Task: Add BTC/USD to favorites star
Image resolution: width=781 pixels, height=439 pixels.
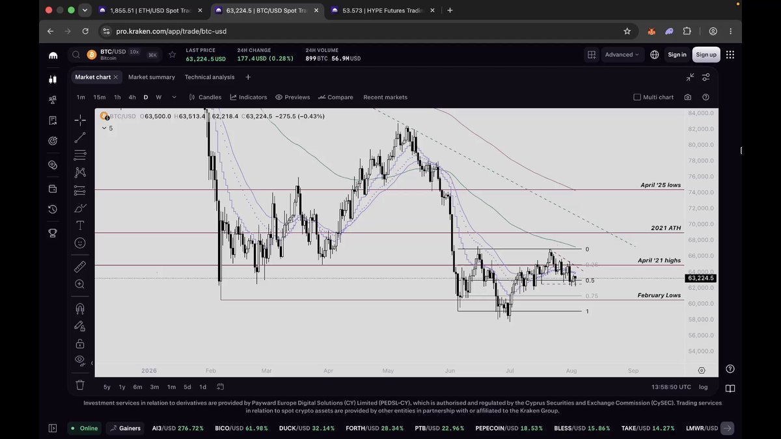Action: (172, 55)
